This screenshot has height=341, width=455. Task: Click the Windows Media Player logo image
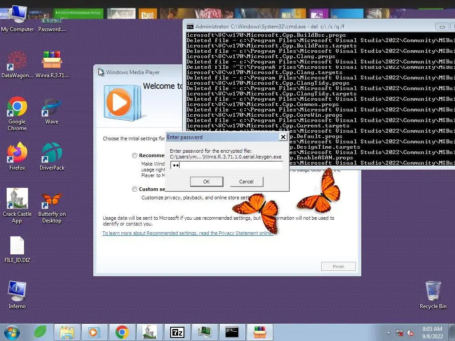point(122,102)
